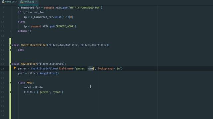213x119 pixels.
Task: Click the highlighted word 'name' in genres__name
Action: (x=91, y=69)
